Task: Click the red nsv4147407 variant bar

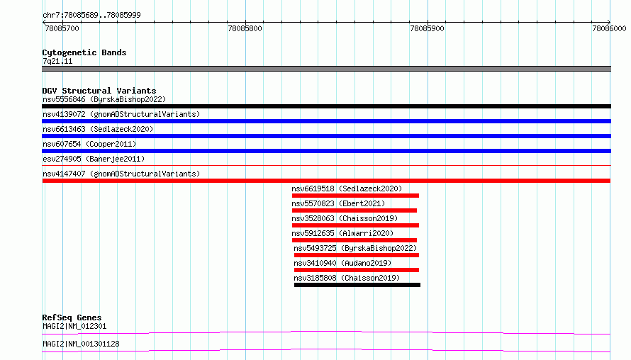Action: click(x=326, y=181)
